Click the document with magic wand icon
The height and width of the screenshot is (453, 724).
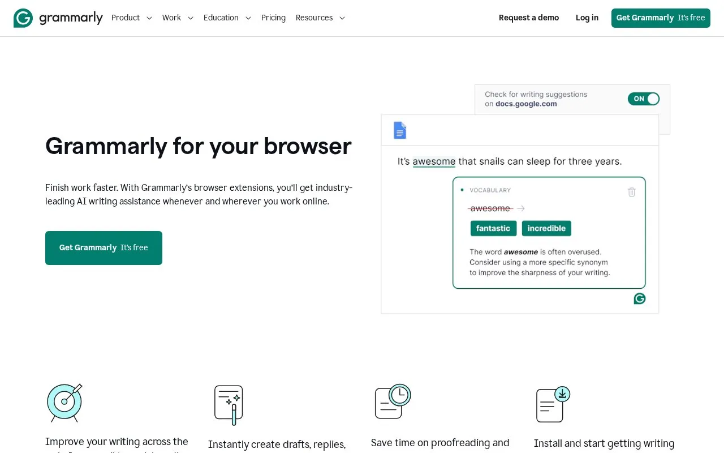(x=229, y=405)
